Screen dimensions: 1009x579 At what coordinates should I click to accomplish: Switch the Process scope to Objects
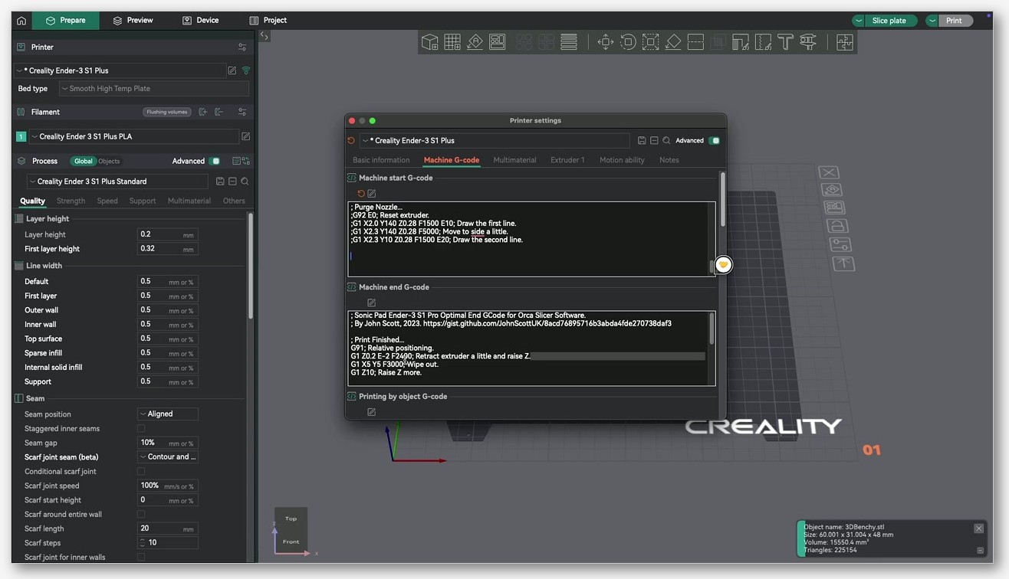click(x=109, y=161)
